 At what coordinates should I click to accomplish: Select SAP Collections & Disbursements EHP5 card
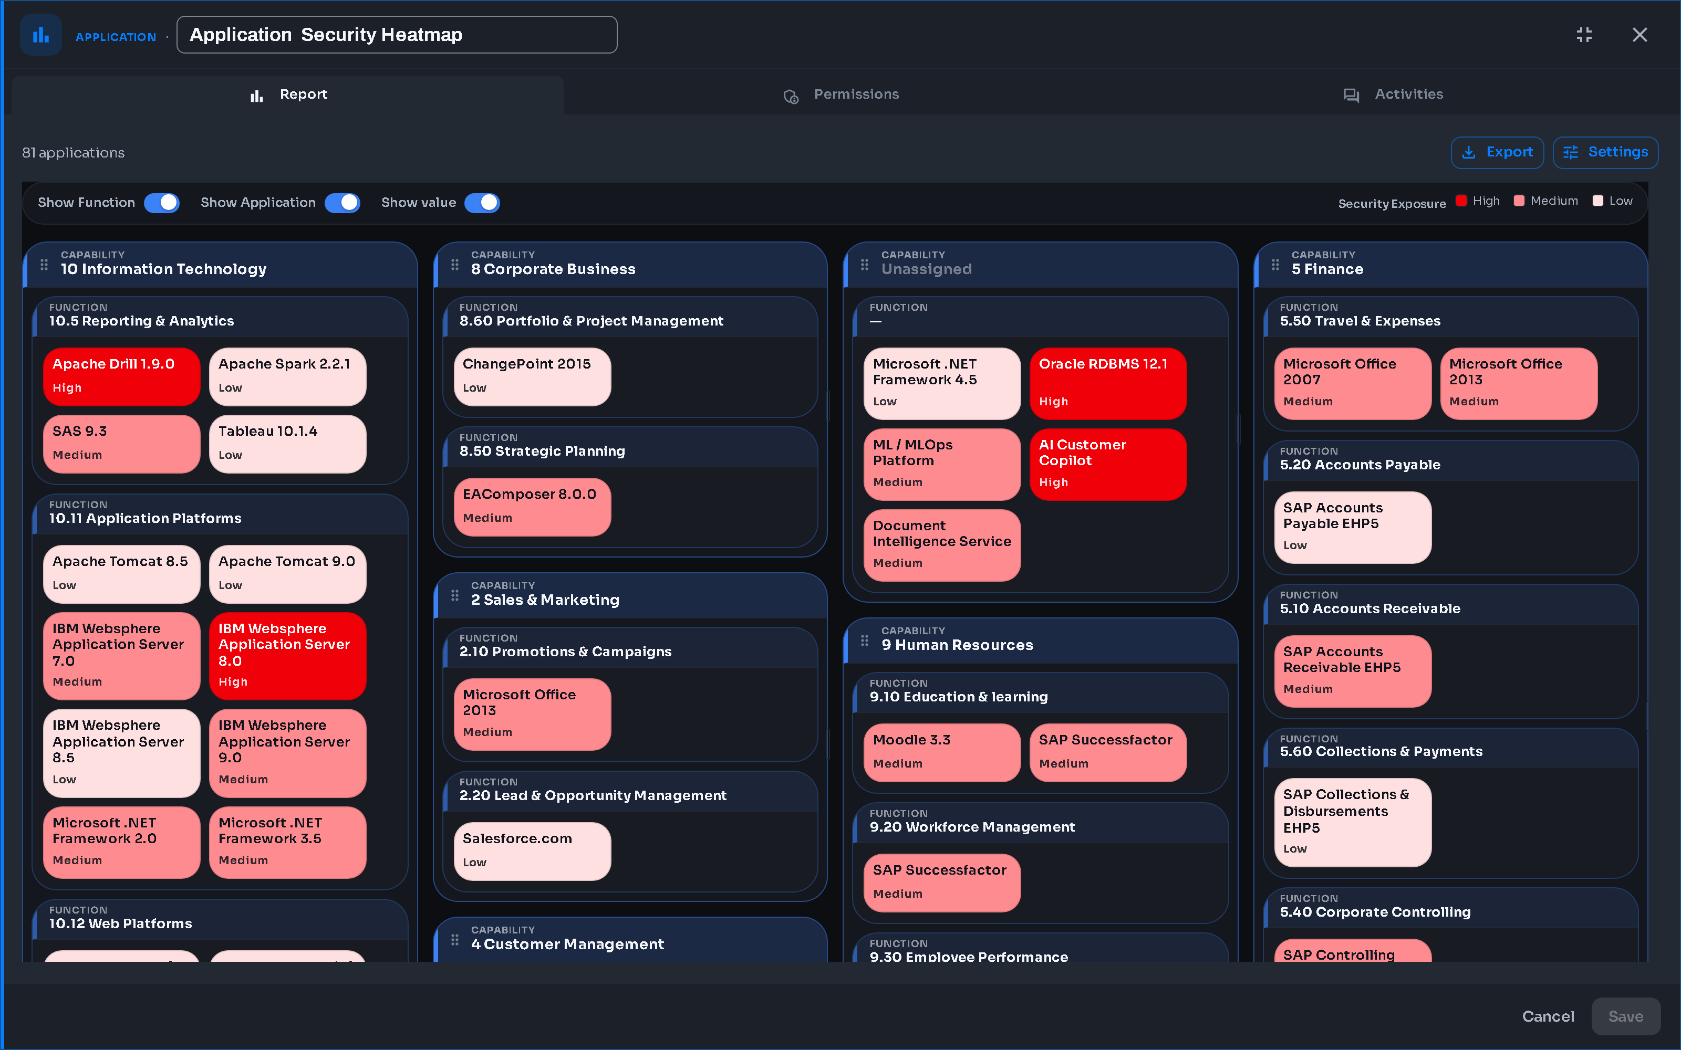(1353, 822)
